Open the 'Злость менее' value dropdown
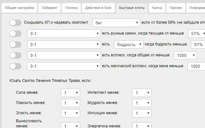Viewport: 205px width, 128px height. click(70, 113)
